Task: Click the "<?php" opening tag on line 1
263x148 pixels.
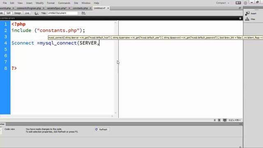Action: tap(18, 24)
